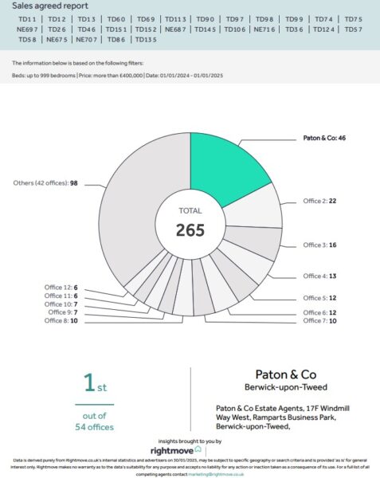Viewport: 380px width, 478px height.
Task: Click the 'Others (42 offices): 98' label
Action: pyautogui.click(x=45, y=183)
